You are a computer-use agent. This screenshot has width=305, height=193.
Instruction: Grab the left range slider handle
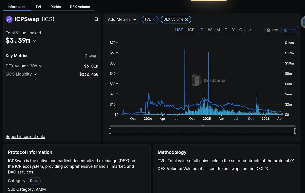point(110,131)
